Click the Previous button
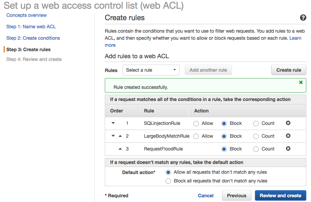This screenshot has height=202, width=311. [236, 196]
